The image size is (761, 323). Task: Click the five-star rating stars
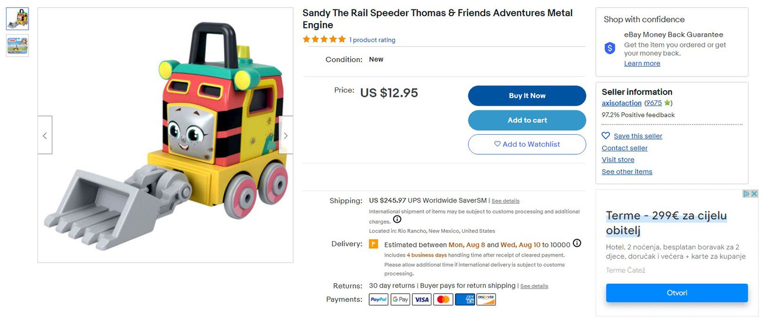click(324, 40)
